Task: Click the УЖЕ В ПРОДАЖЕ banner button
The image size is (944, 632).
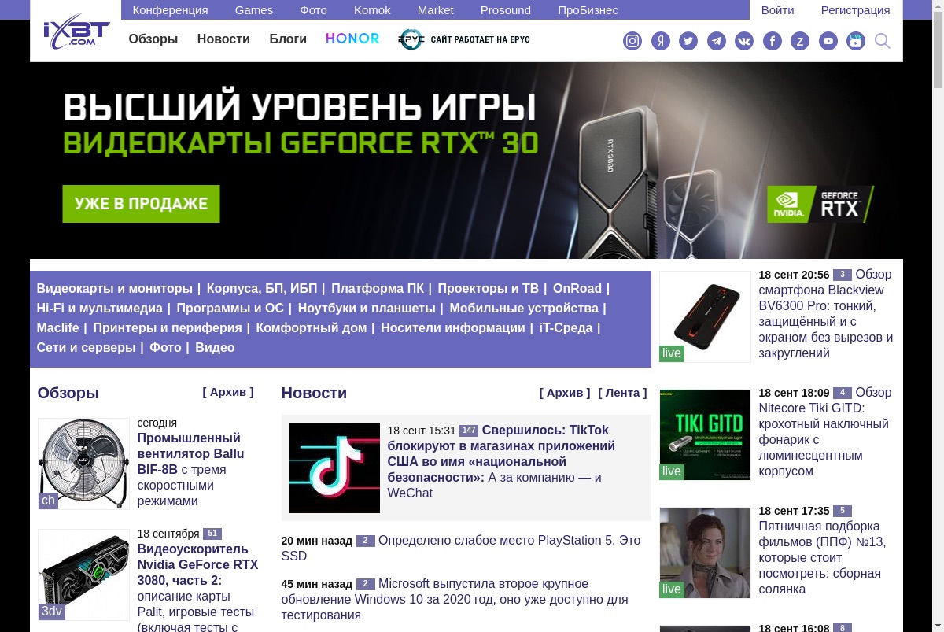Action: 142,204
